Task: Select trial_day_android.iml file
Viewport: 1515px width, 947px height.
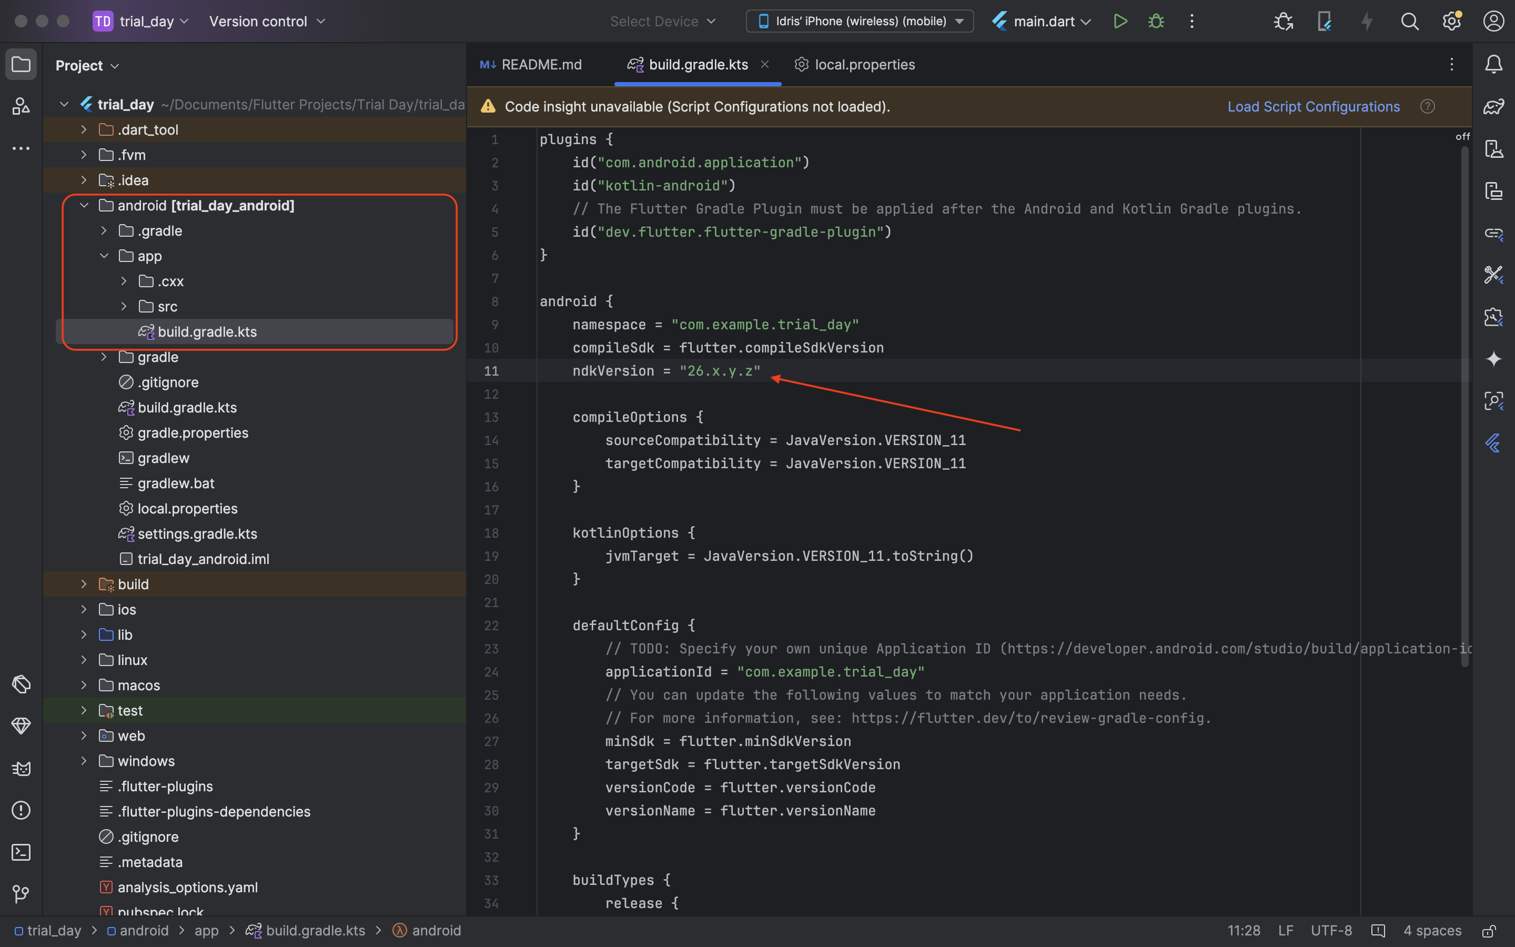Action: click(204, 559)
